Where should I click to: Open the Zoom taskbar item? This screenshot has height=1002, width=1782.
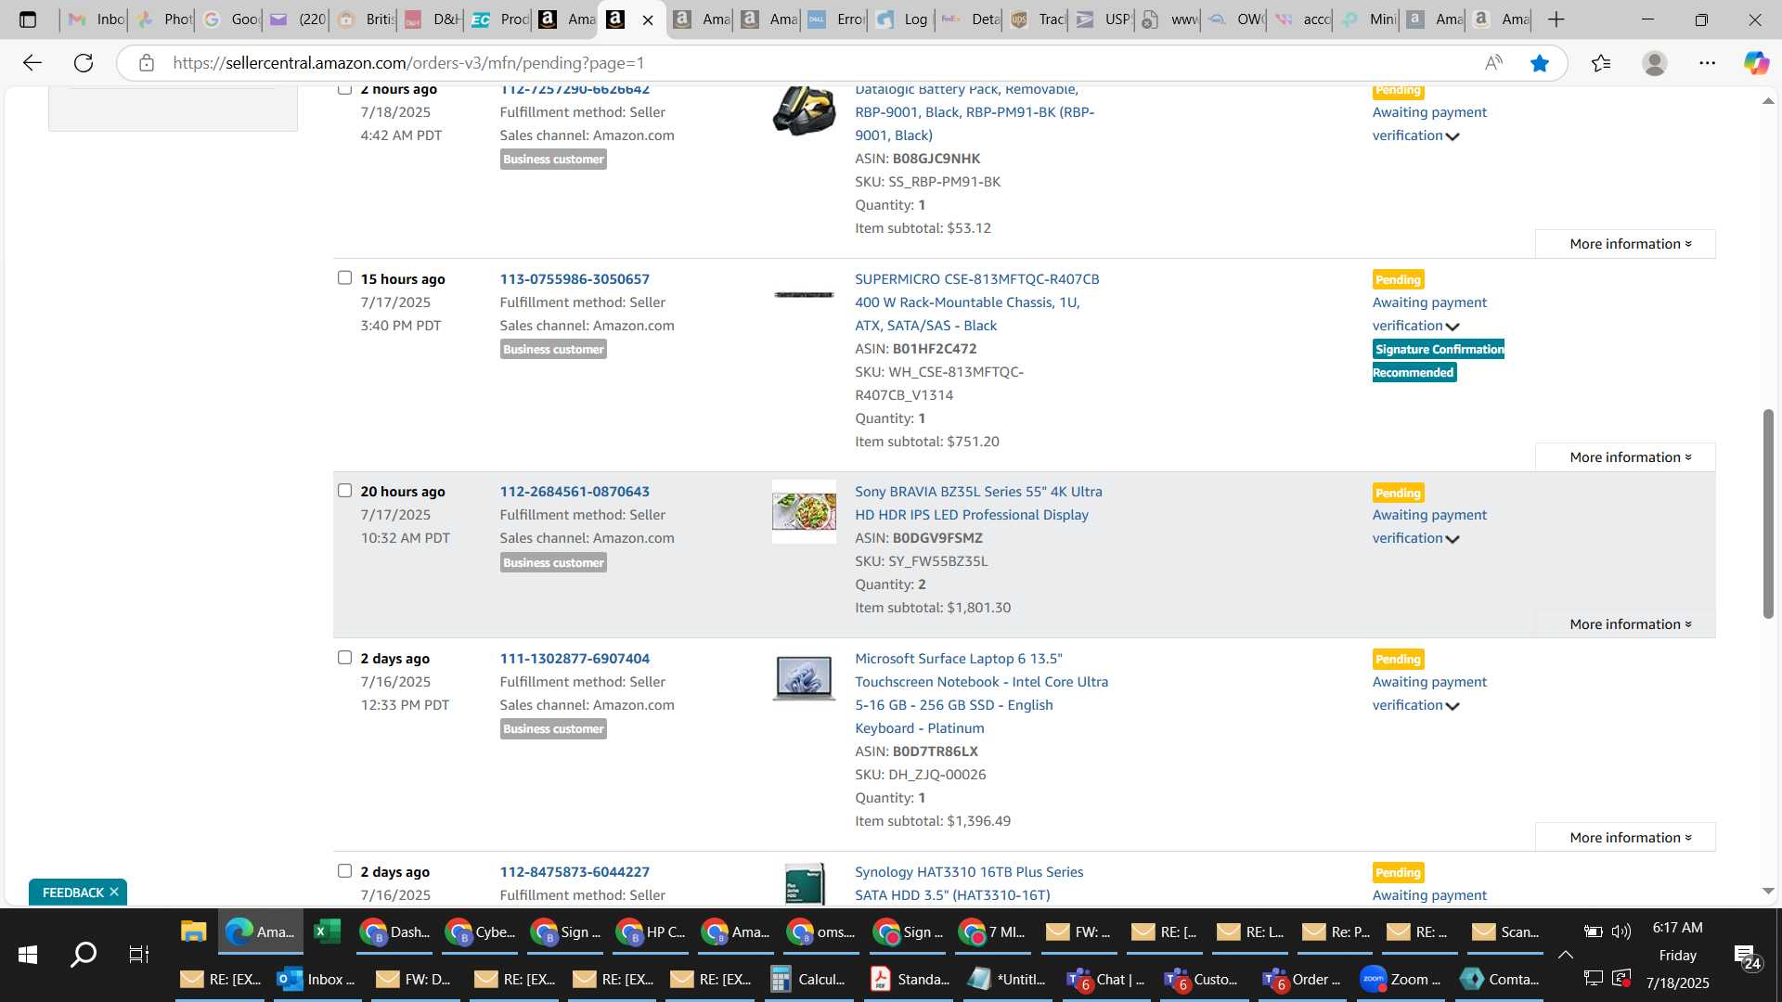(1401, 979)
